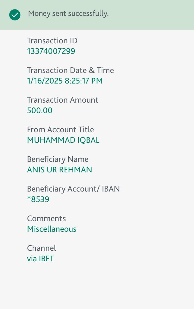Screen dimensions: 194x309
Task: Select the Comments label
Action: pos(47,218)
